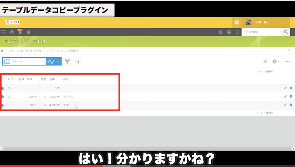Screen dimensions: 295x167
Task: Edit record 2 with the pencil icon
Action: pyautogui.click(x=285, y=96)
